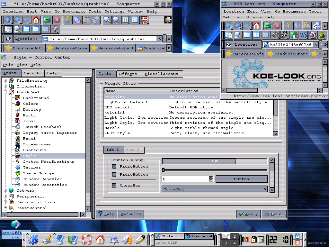329x247 pixels.
Task: Open the life preserver Help icon in panel
Action: tap(87, 239)
